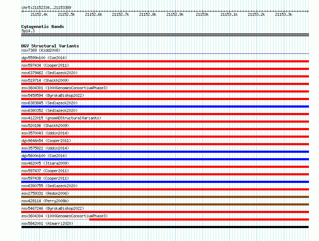Open variant nsv520196 (Shaikh2009) label
Viewport: 319px width, 241px height.
[45, 126]
